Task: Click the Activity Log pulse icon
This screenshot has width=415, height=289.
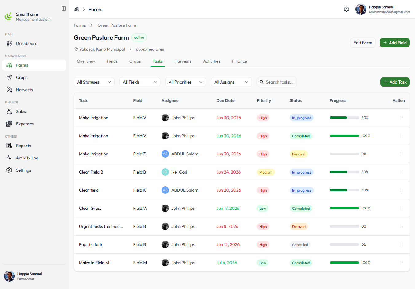Action: [x=9, y=158]
